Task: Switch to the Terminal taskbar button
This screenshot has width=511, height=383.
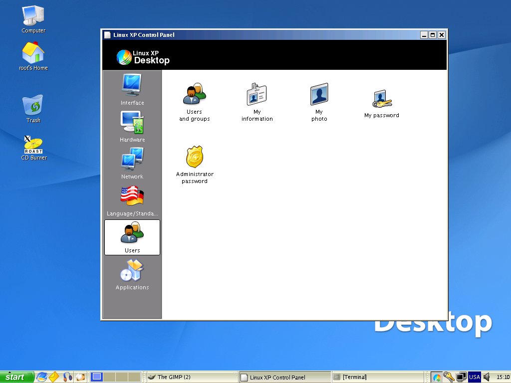Action: tap(378, 377)
